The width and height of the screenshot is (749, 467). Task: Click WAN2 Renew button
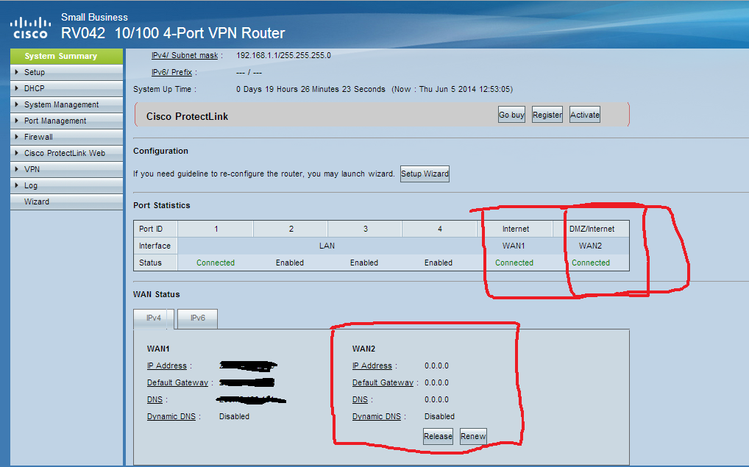[x=473, y=436]
